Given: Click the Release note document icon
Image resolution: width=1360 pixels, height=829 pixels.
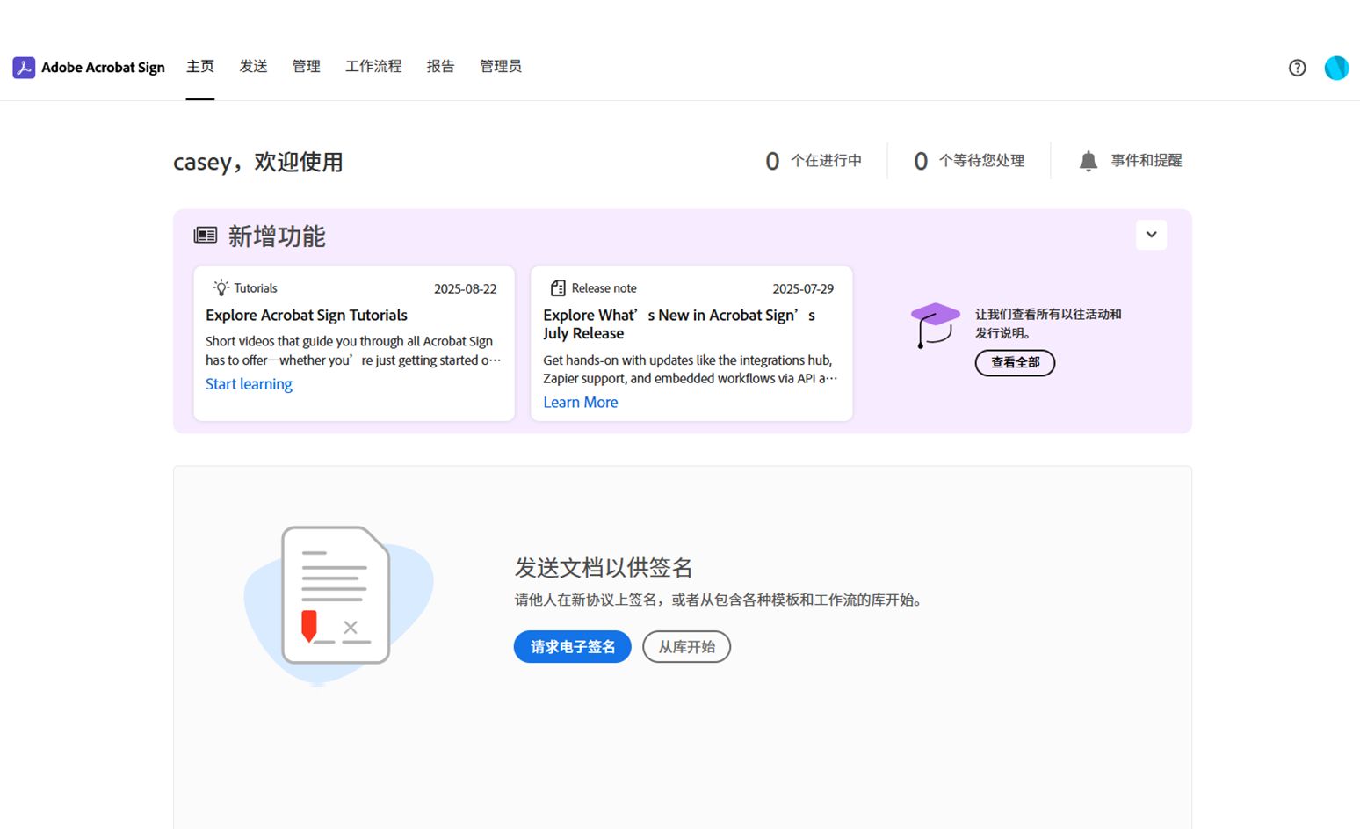Looking at the screenshot, I should 558,288.
